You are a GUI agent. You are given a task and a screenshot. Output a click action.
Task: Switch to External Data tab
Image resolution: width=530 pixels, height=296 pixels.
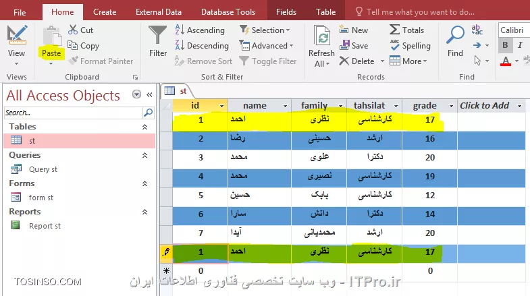[159, 12]
